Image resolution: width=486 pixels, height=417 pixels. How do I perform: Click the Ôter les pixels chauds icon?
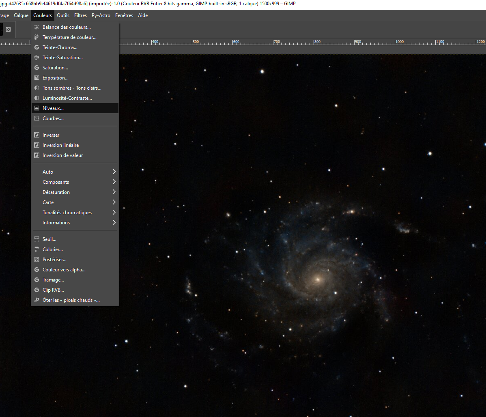click(37, 300)
